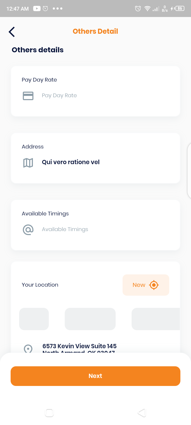The image size is (191, 425).
Task: Tap the Wi-Fi icon in status bar
Action: [147, 8]
